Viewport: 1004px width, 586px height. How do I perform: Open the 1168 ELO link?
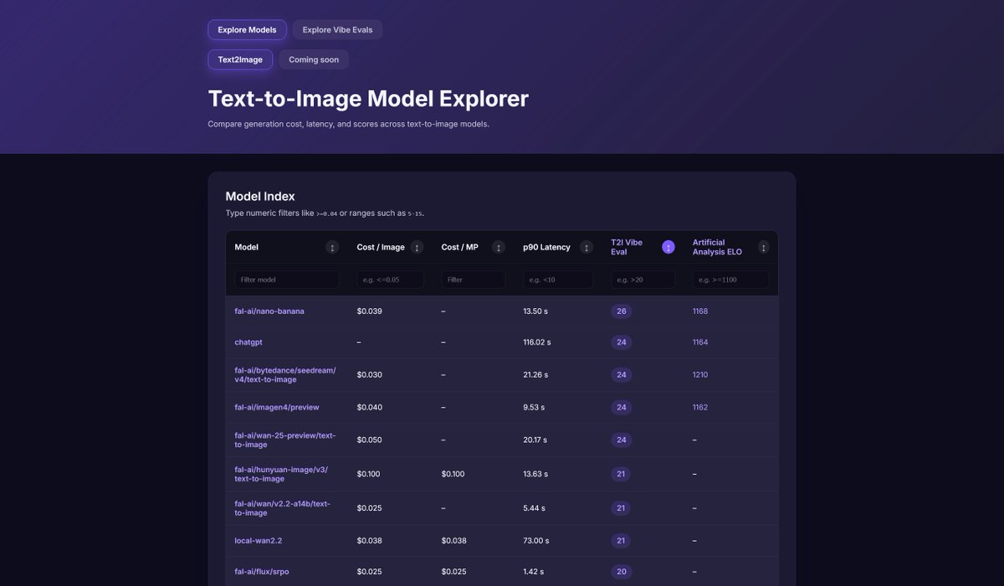[700, 311]
